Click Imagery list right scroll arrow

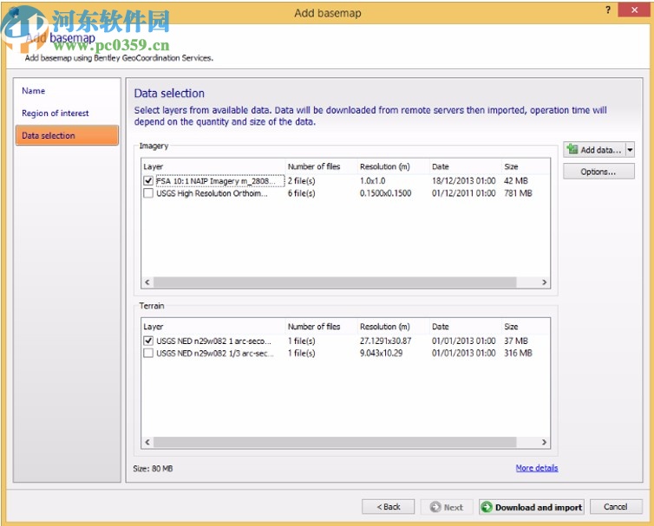point(545,282)
